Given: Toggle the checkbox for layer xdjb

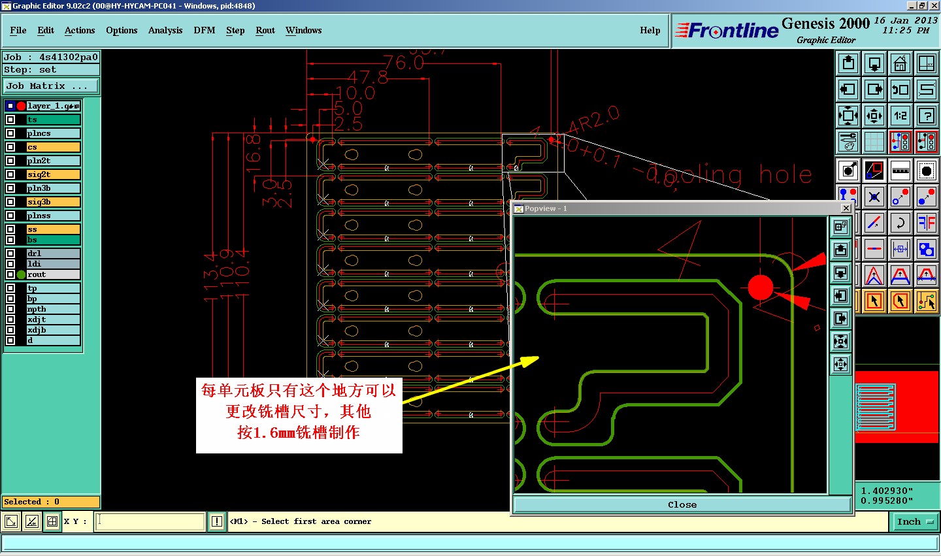Looking at the screenshot, I should click(x=10, y=330).
